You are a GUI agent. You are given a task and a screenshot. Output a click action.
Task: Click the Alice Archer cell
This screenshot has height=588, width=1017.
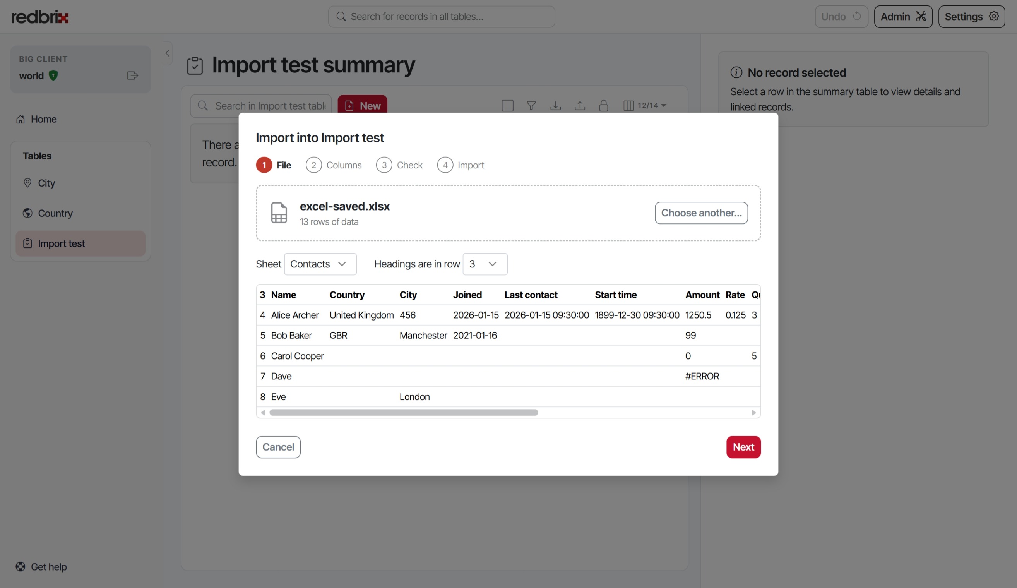295,315
